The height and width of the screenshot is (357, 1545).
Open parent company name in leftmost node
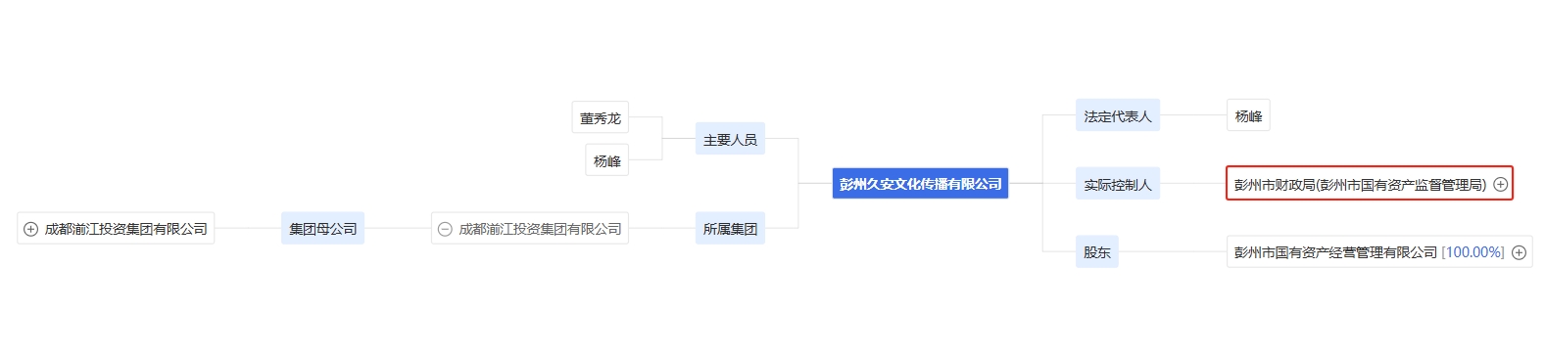click(x=126, y=229)
